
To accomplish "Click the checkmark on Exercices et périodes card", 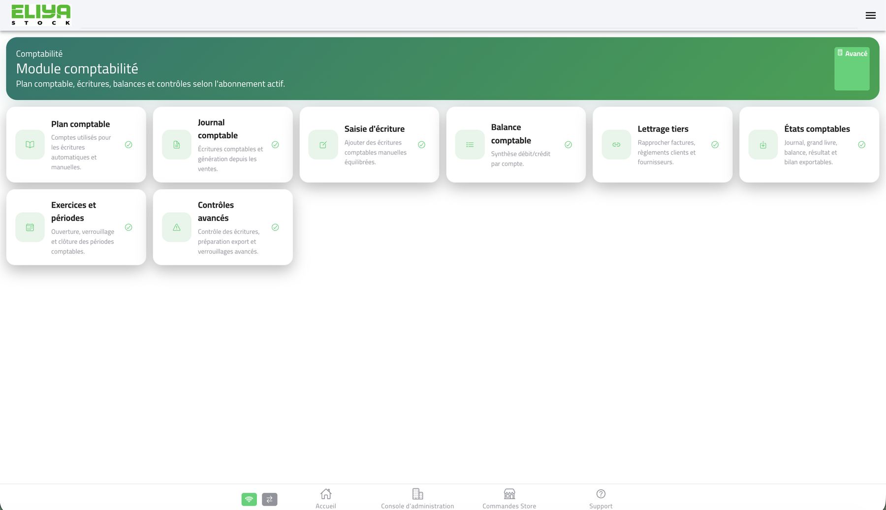I will (128, 227).
